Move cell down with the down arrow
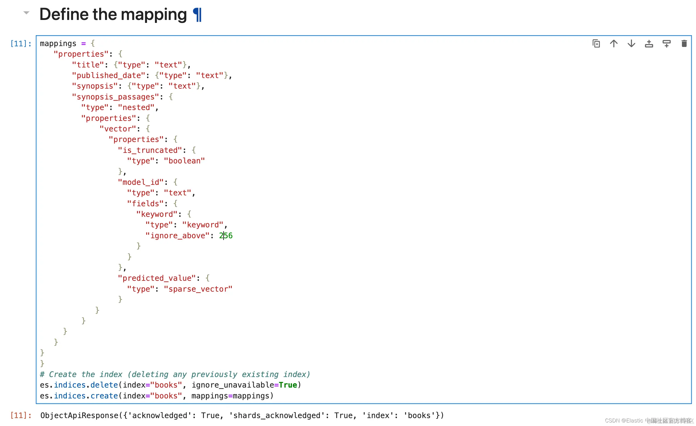The image size is (696, 426). coord(631,44)
